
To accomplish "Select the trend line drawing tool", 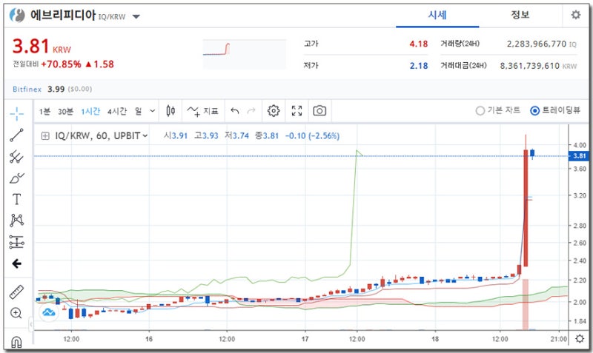I will 16,135.
